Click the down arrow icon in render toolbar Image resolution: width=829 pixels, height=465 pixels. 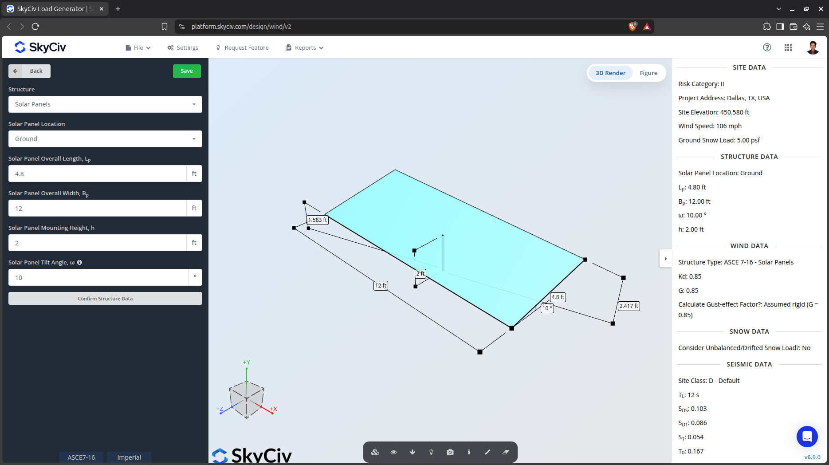[413, 452]
